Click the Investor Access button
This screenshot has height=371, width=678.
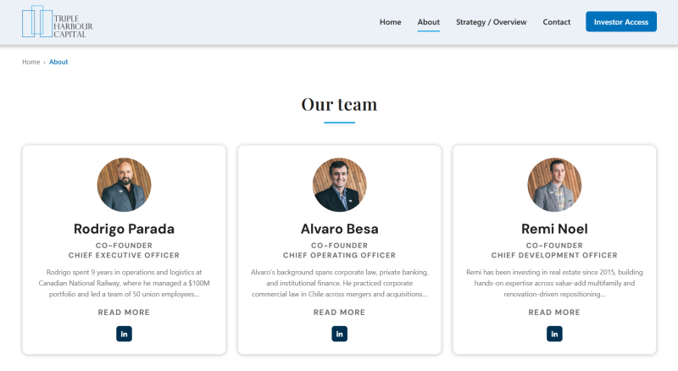[x=621, y=22]
